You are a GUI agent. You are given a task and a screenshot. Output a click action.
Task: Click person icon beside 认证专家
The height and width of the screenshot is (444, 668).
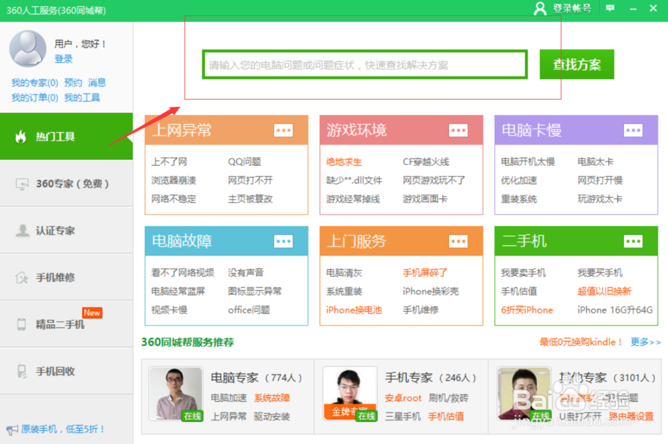pos(22,230)
